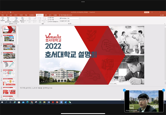
Task: Select the second slide thumbnail
Action: point(9,38)
